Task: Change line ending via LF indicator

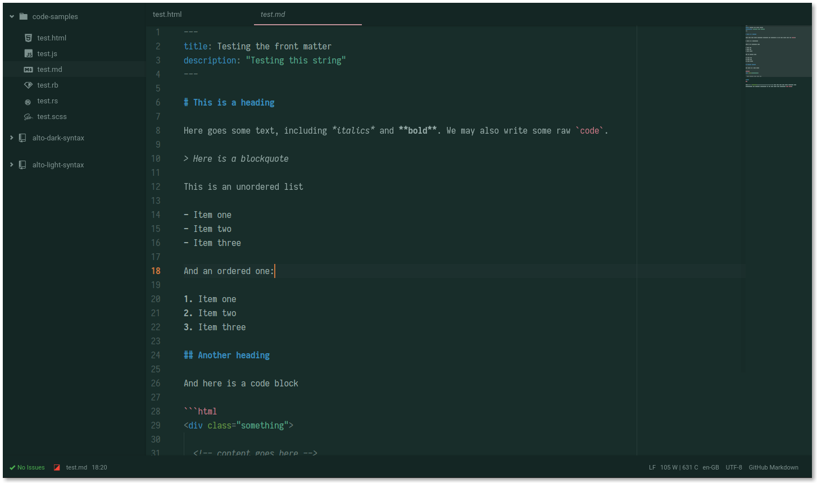Action: tap(652, 467)
